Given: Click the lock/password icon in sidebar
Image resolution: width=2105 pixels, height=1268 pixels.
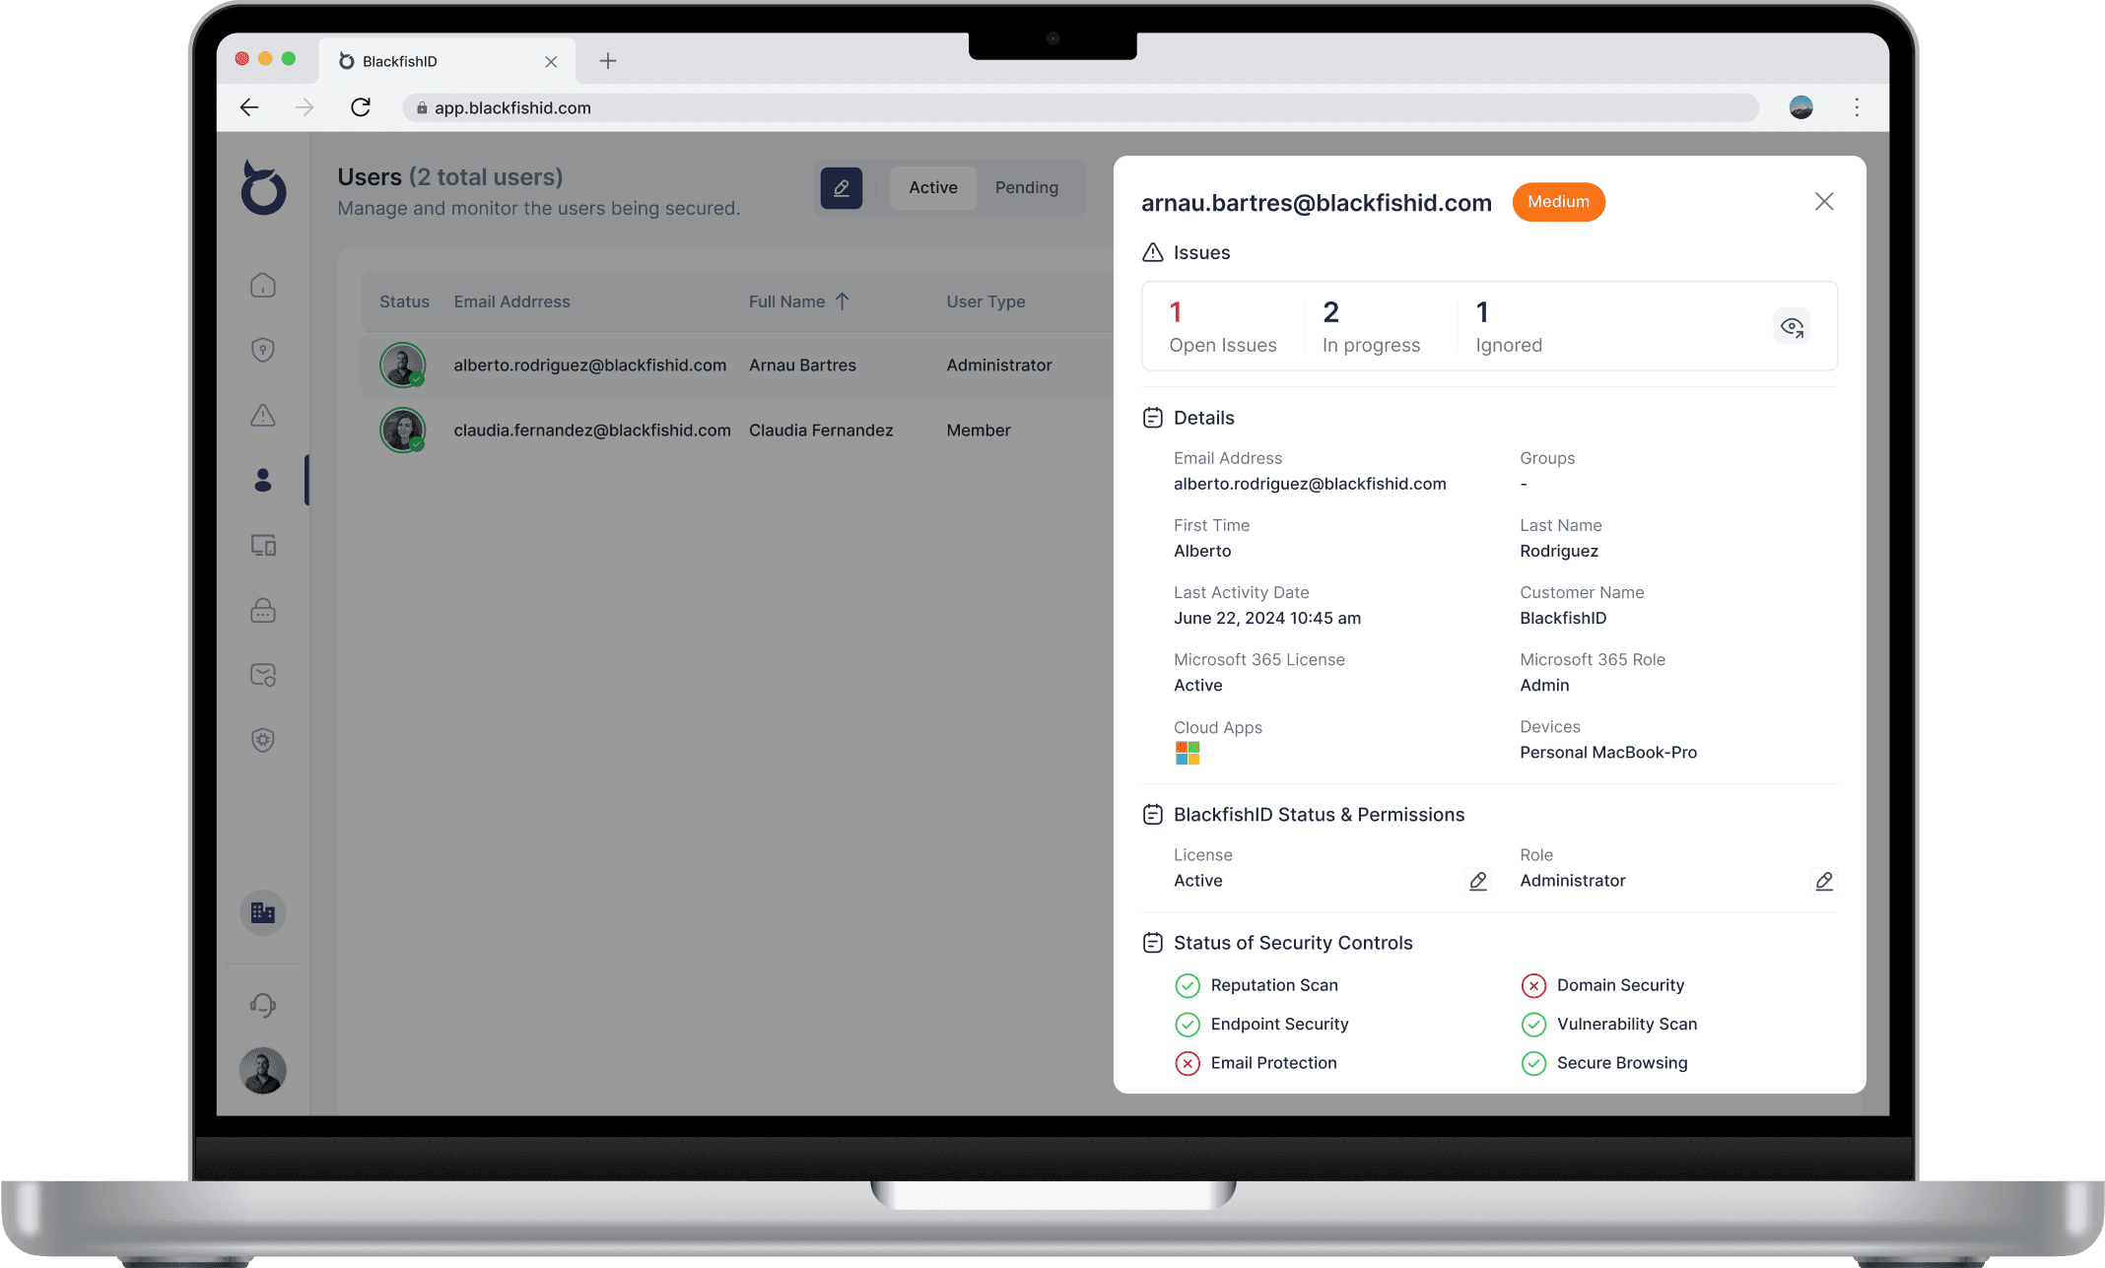Looking at the screenshot, I should coord(263,610).
